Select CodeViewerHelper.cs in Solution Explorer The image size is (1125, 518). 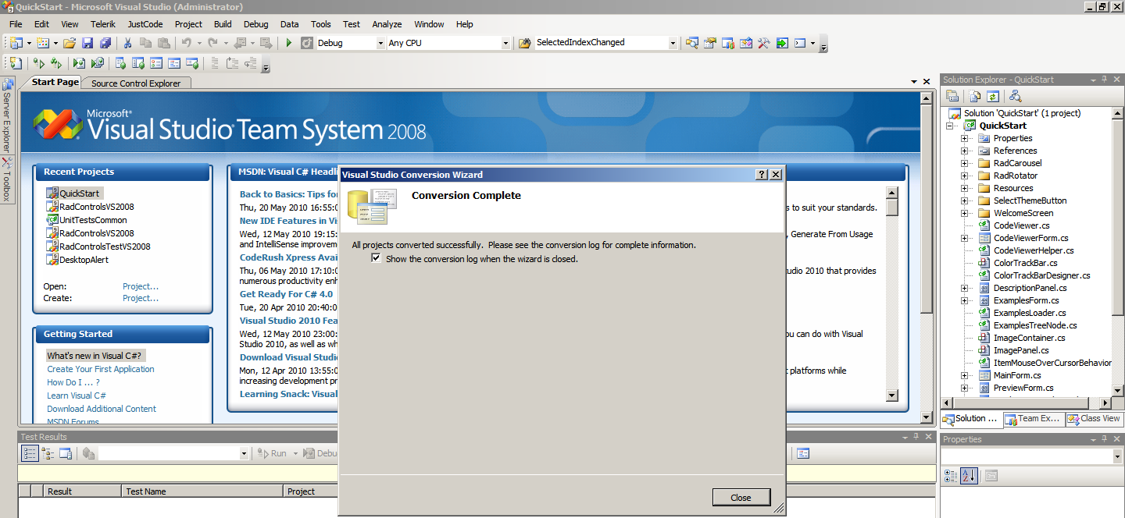1034,250
